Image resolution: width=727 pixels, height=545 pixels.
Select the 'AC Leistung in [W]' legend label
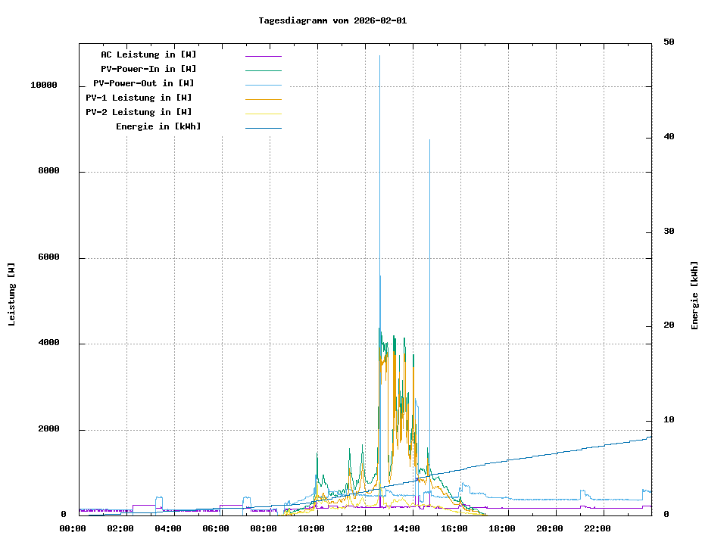tap(148, 54)
